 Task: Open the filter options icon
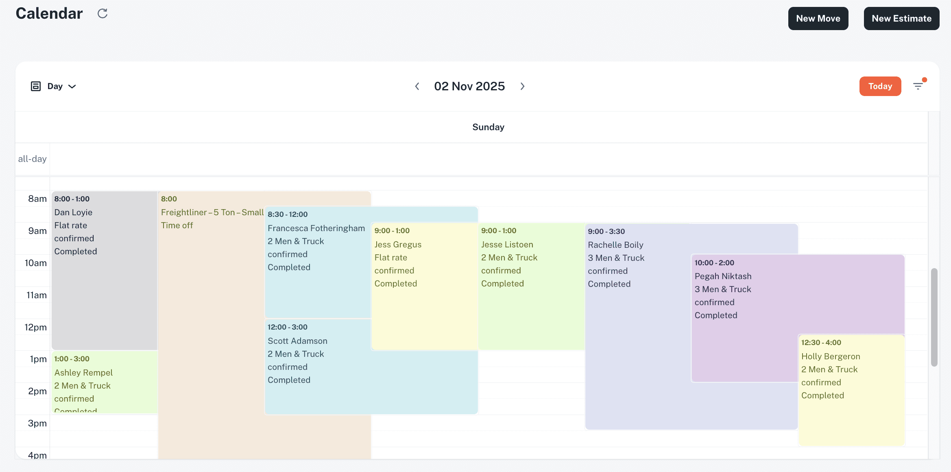tap(918, 86)
